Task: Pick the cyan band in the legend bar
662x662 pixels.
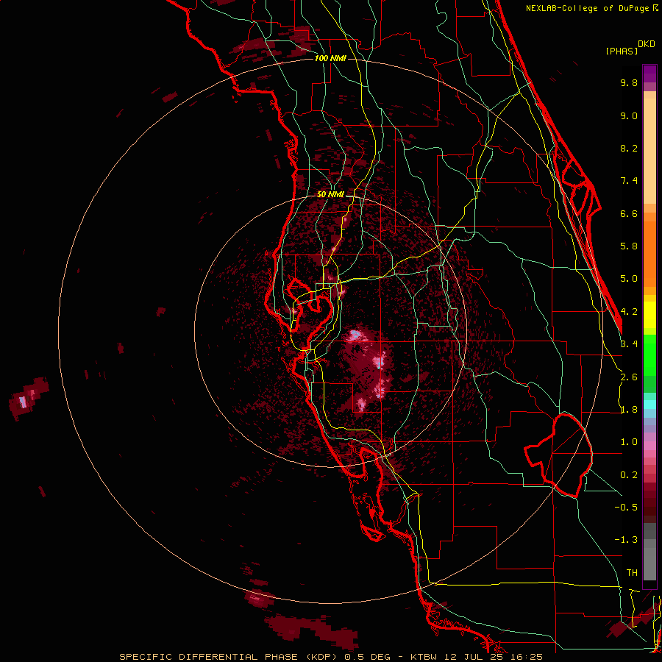Action: tap(649, 405)
